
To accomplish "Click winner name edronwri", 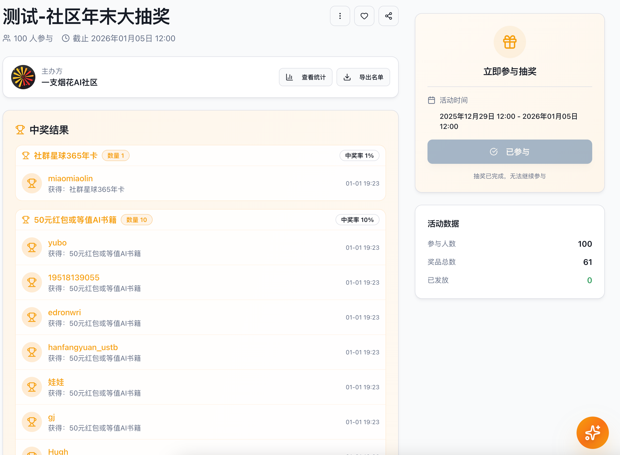I will 64,312.
